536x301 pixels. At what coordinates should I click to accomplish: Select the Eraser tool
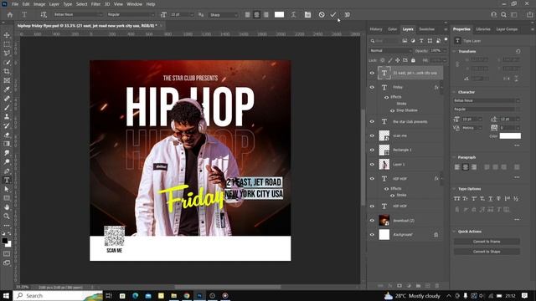click(7, 135)
